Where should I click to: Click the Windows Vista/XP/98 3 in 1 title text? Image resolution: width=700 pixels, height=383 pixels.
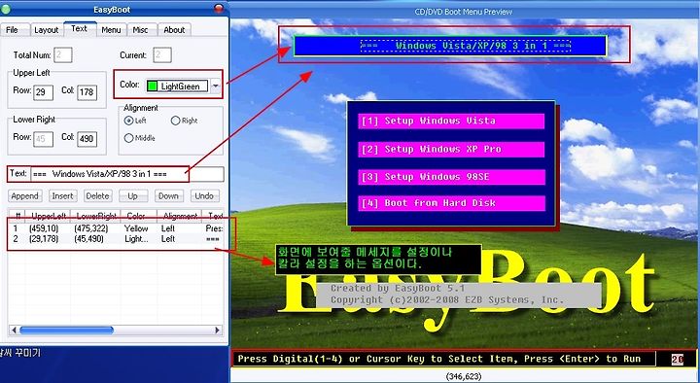click(x=466, y=46)
